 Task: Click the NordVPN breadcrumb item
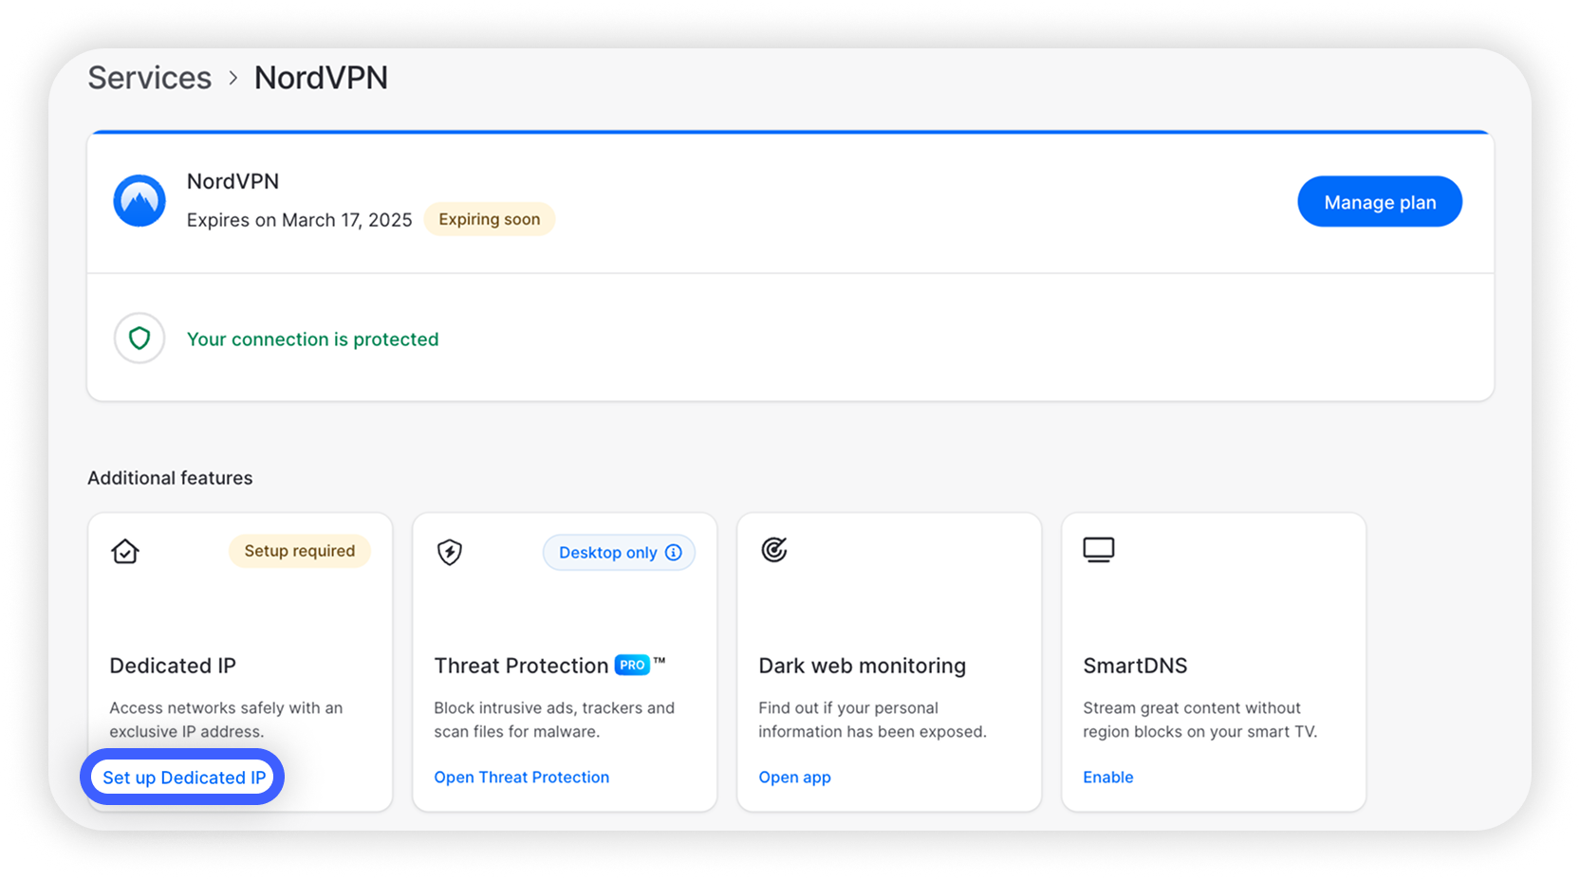321,78
